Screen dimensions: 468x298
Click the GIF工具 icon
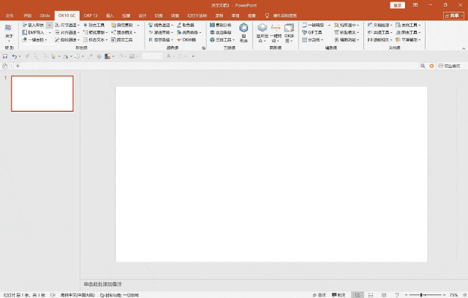[304, 32]
